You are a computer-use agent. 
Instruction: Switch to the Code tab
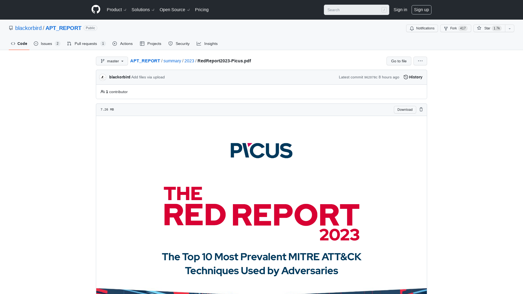tap(19, 44)
